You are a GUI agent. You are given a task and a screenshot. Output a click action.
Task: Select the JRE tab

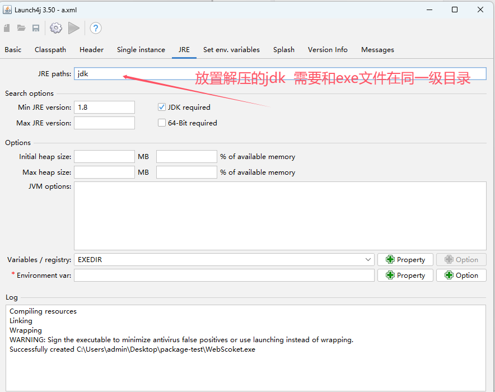tap(184, 49)
